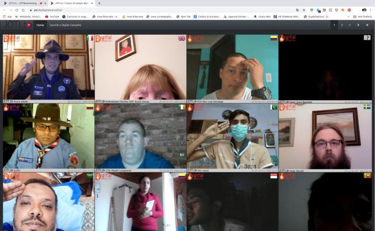The height and width of the screenshot is (231, 375).
Task: Click the browser forward arrow
Action: coord(10,10)
